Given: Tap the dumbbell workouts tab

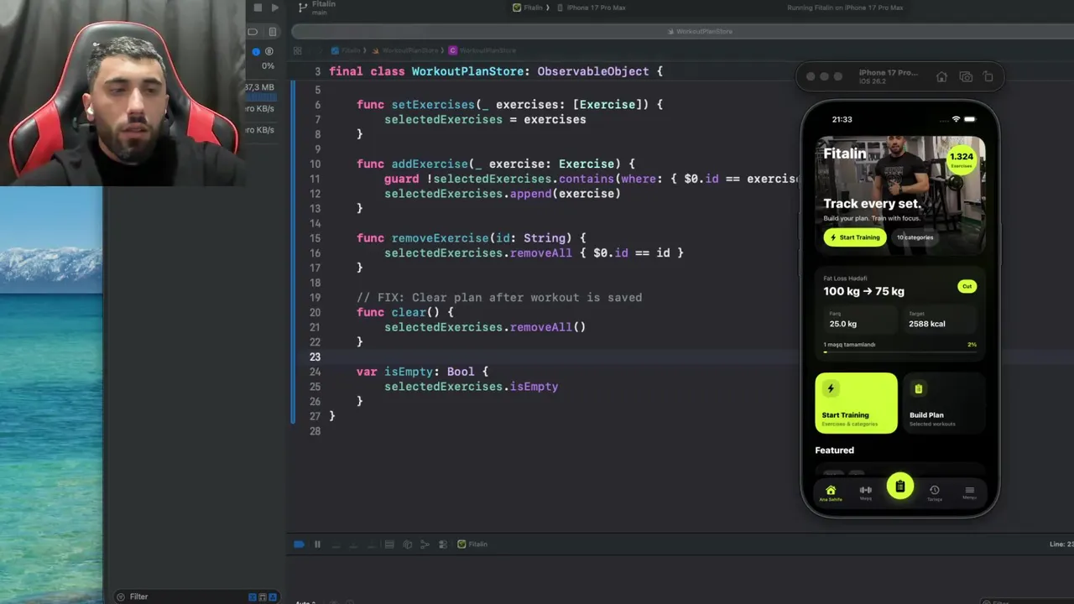Looking at the screenshot, I should (x=865, y=493).
